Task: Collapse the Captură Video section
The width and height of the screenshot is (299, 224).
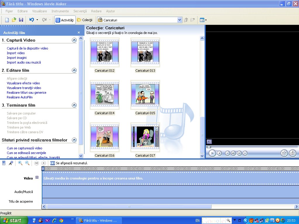Action: [74, 40]
